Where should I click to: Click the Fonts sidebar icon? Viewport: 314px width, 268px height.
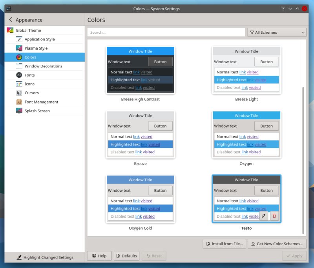(19, 75)
